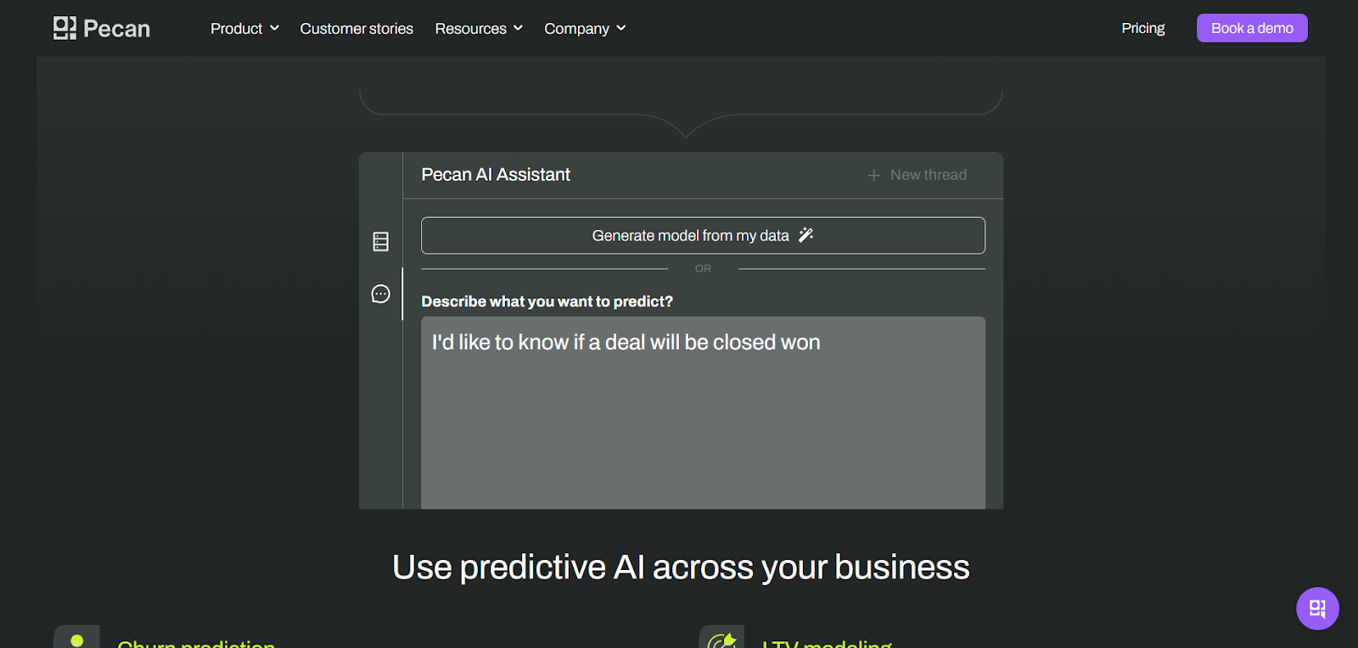Image resolution: width=1358 pixels, height=648 pixels.
Task: Click the Pecan logo in the header
Action: (x=101, y=28)
